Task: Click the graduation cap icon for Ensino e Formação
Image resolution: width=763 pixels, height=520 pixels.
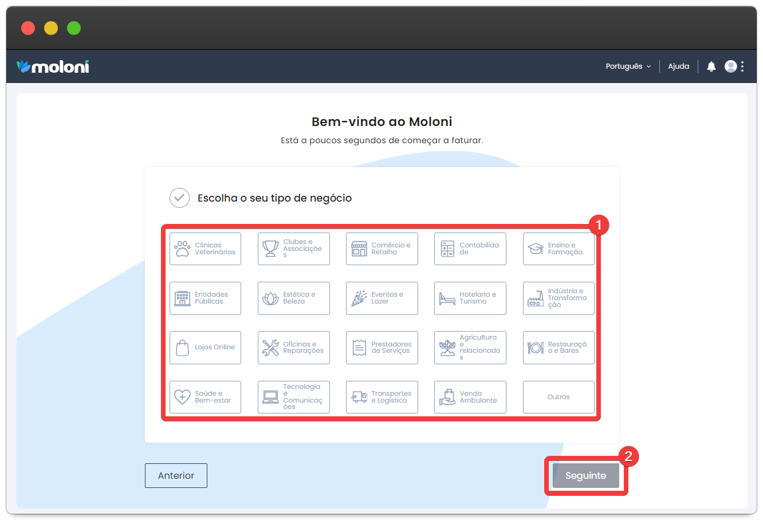Action: point(536,249)
